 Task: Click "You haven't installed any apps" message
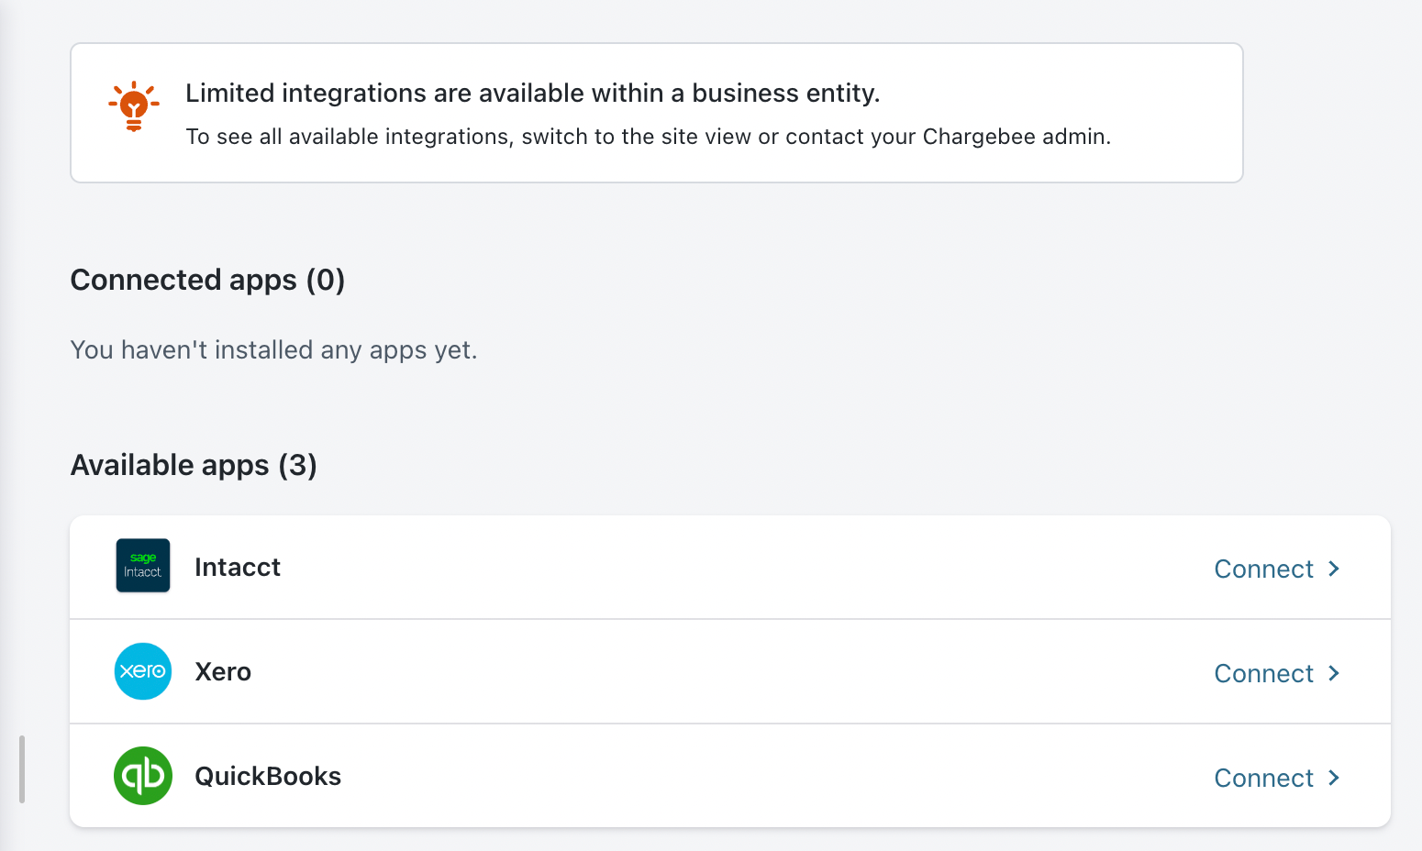(273, 350)
